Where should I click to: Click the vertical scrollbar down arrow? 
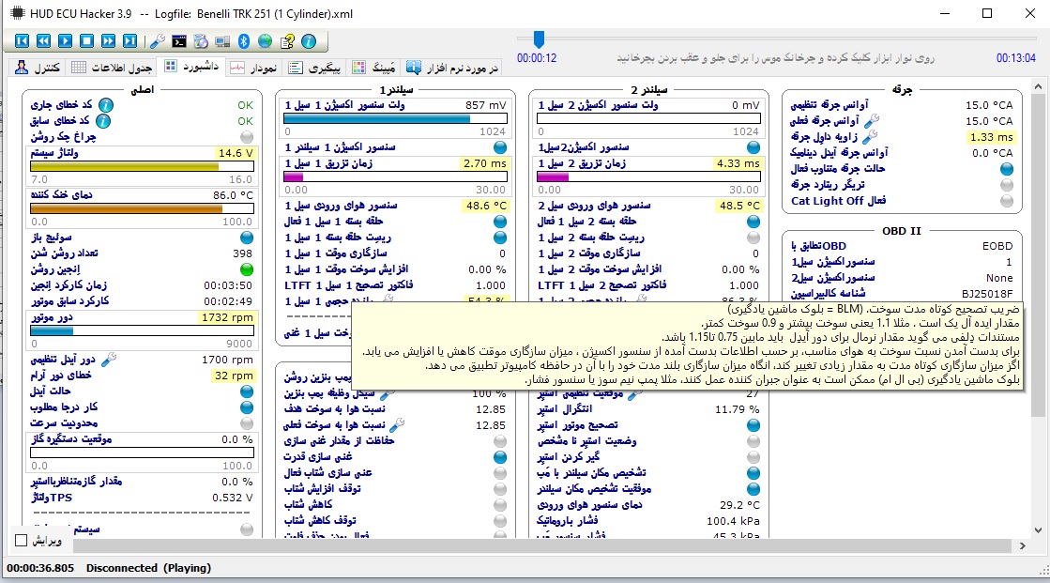tap(1038, 529)
